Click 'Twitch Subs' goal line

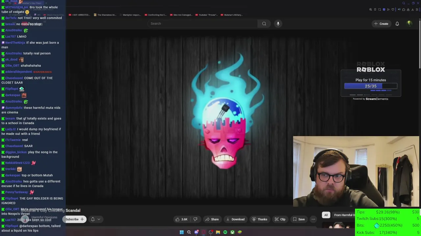[388, 219]
